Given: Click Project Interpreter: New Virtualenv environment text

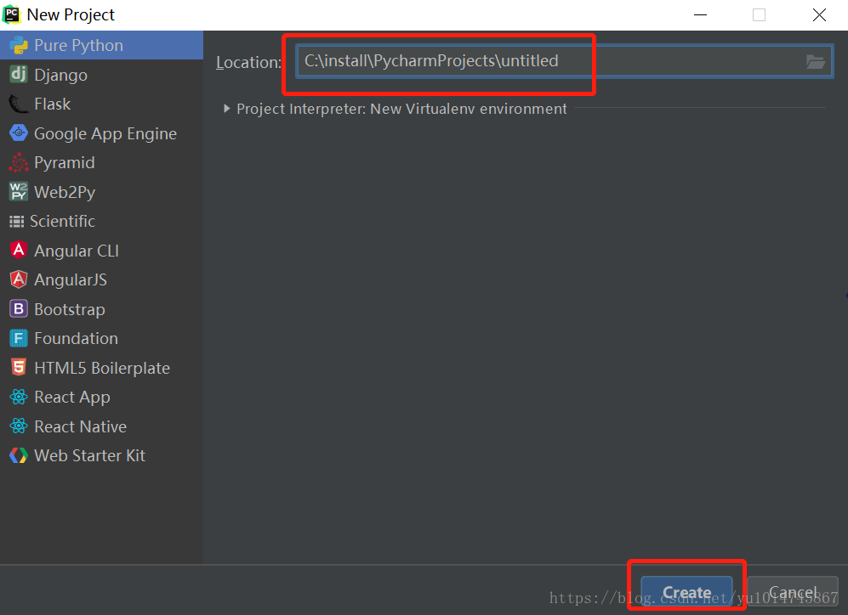Looking at the screenshot, I should [x=401, y=109].
